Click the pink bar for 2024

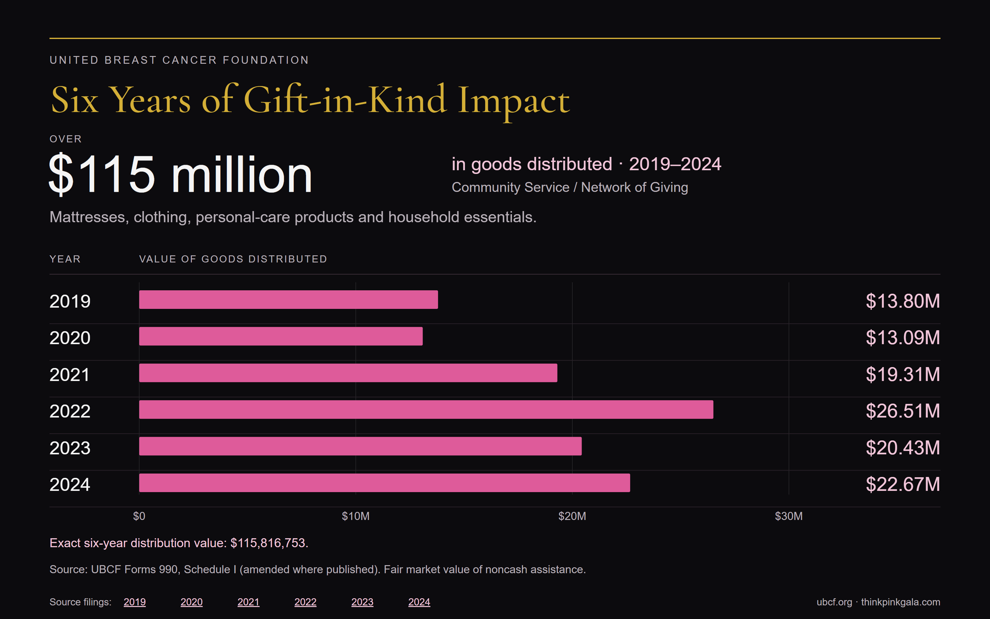(385, 483)
